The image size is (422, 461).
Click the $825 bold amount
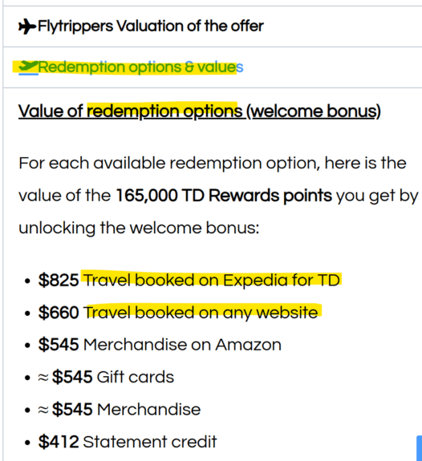click(x=59, y=280)
